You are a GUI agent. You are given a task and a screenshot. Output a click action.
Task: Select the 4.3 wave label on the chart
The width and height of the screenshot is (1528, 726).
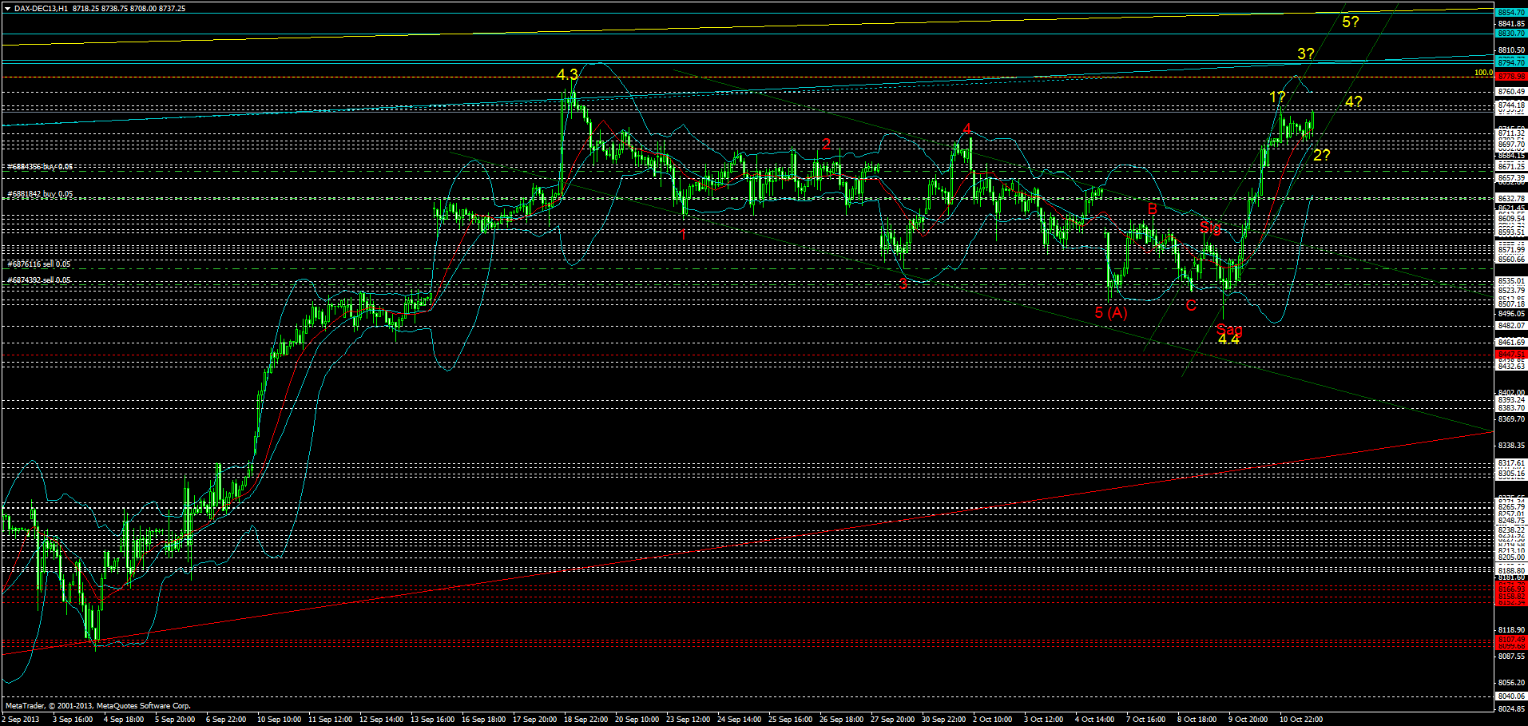click(567, 73)
